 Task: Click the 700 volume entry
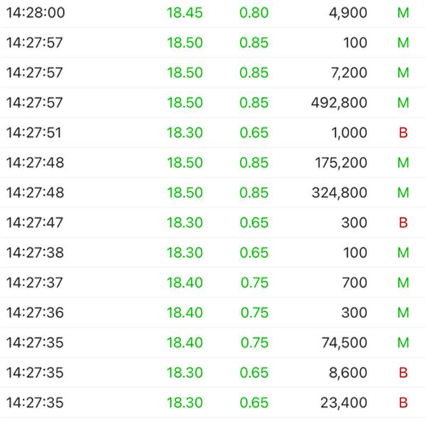pos(354,283)
